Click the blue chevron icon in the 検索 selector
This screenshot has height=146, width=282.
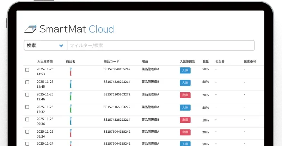click(x=61, y=46)
